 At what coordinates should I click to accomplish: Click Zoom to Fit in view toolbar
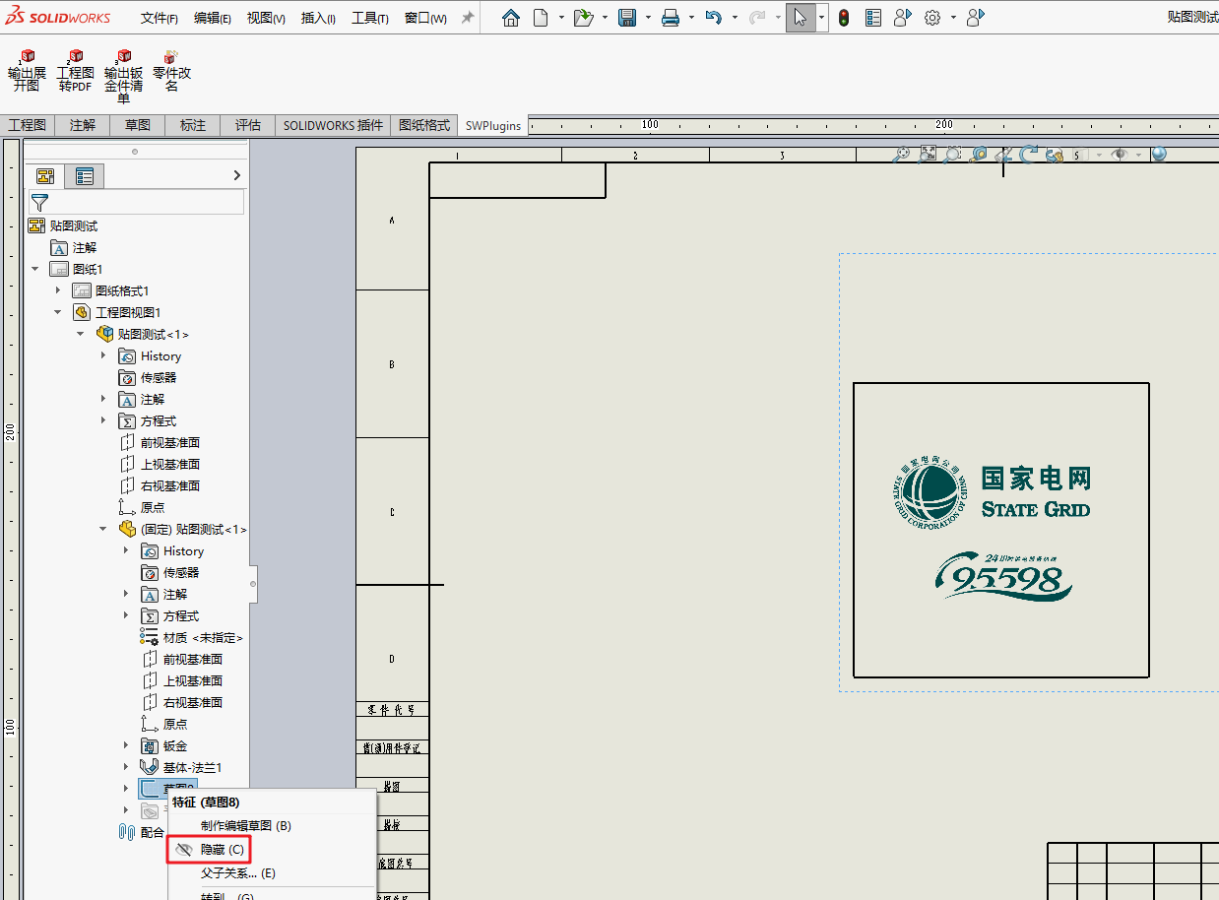[x=902, y=155]
